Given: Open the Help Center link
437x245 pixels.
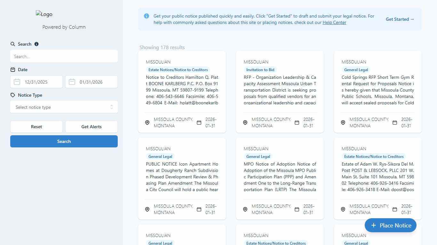Looking at the screenshot, I should point(334,22).
